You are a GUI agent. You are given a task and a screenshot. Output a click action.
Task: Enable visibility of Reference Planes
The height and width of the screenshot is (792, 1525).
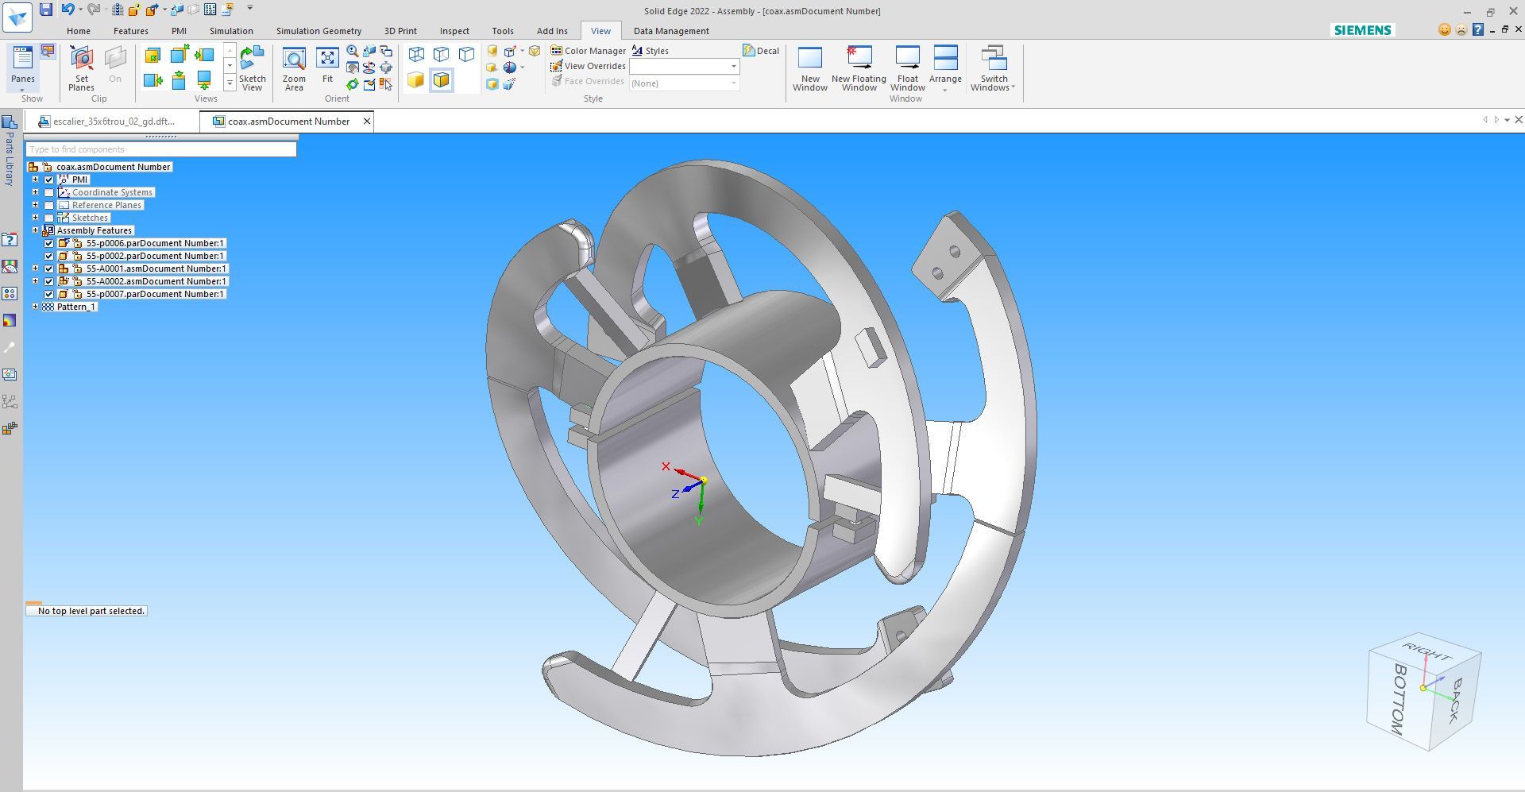(49, 204)
